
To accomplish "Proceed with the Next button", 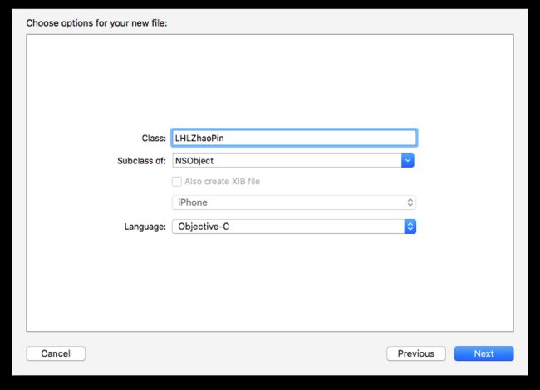I will click(484, 353).
